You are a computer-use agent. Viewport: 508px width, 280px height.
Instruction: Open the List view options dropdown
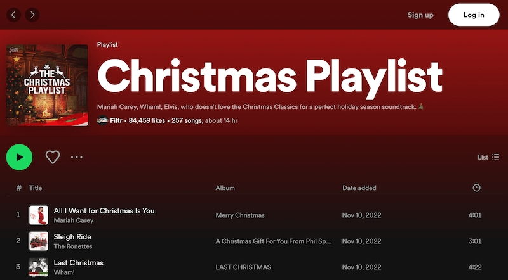(488, 157)
